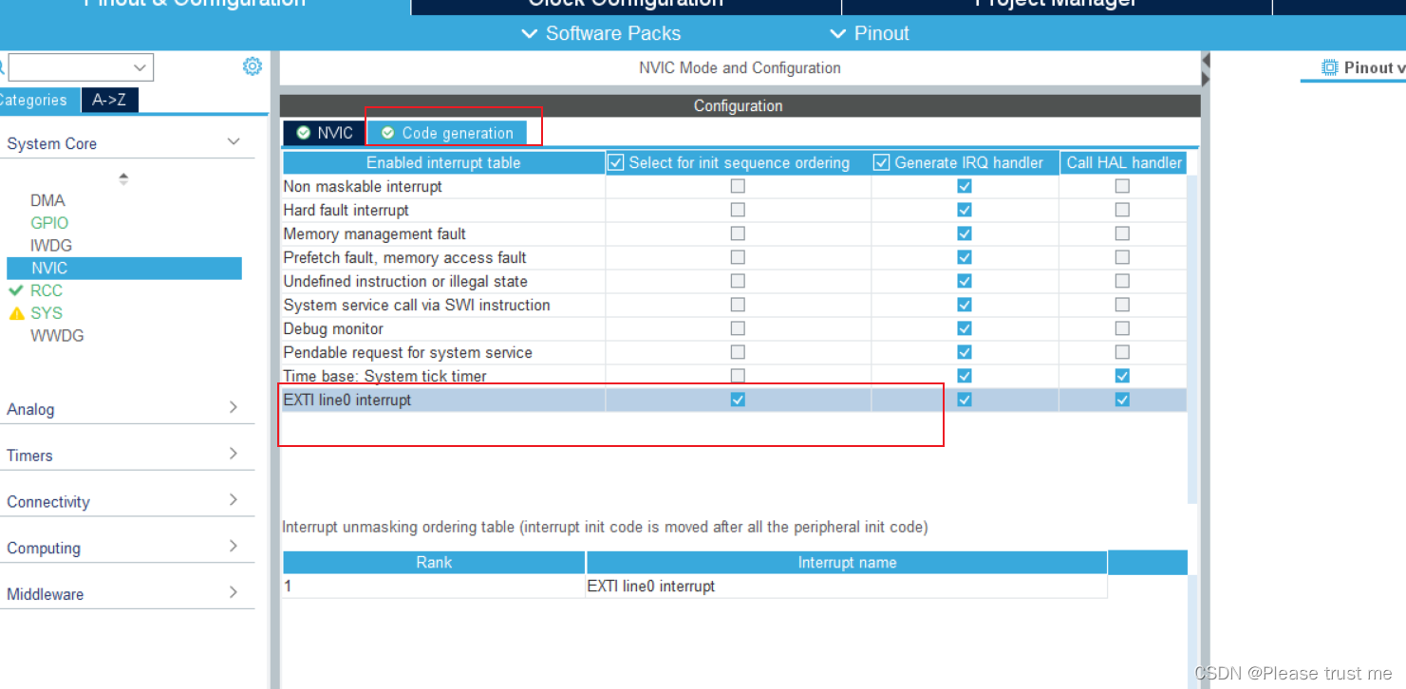1406x689 pixels.
Task: Check init ordering for Undefined instruction row
Action: 738,281
